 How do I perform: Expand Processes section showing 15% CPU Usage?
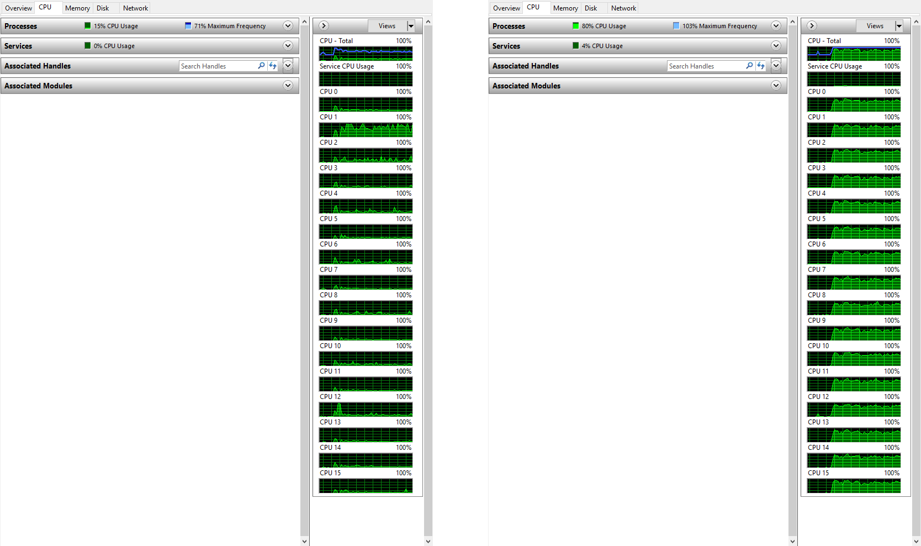pos(288,26)
